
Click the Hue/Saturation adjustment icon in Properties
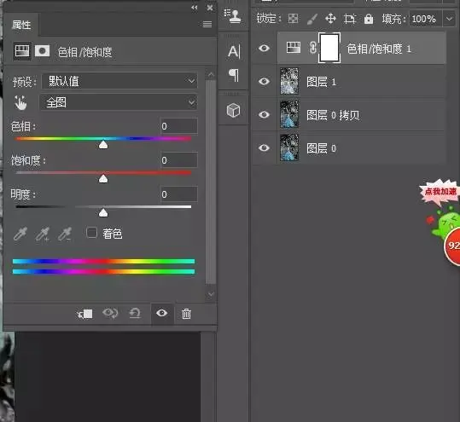point(22,51)
